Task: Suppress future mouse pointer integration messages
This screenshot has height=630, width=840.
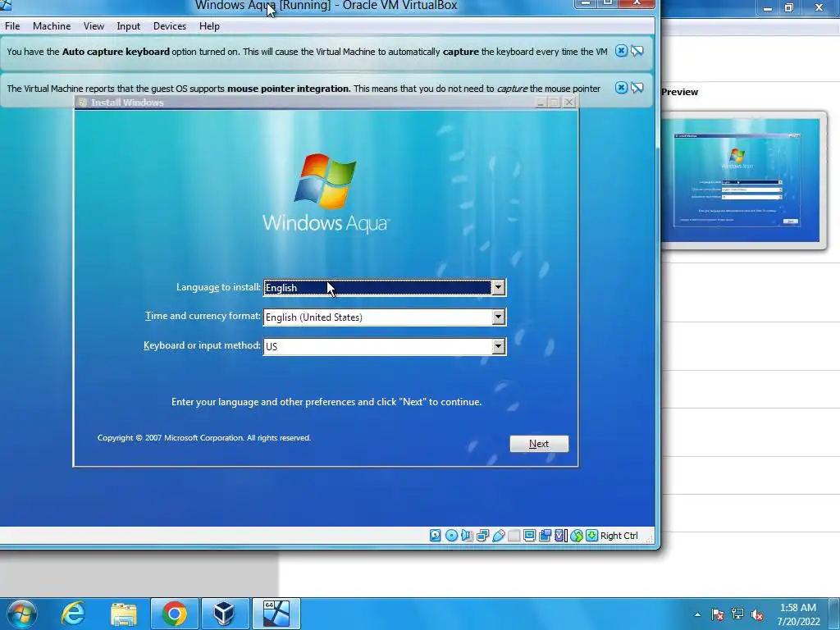Action: tap(637, 88)
